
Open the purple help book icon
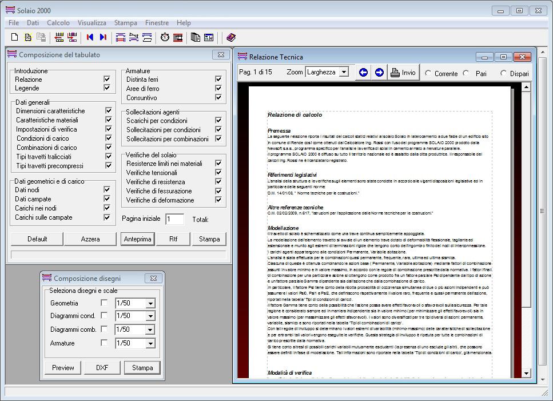coord(231,37)
